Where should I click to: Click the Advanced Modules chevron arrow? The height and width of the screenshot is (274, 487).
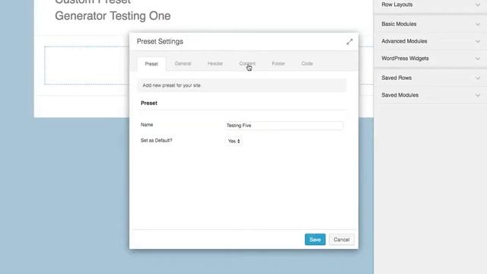(x=478, y=41)
